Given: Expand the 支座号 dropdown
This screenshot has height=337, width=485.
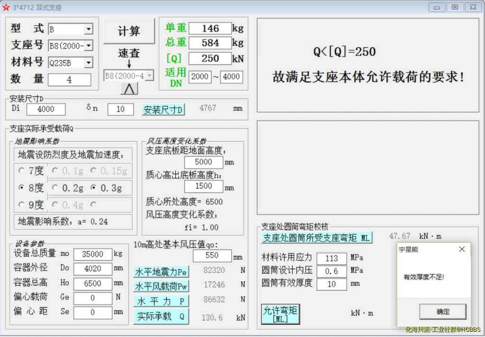Looking at the screenshot, I should click(x=89, y=46).
